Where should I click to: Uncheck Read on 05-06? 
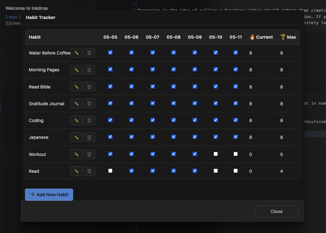pyautogui.click(x=131, y=171)
